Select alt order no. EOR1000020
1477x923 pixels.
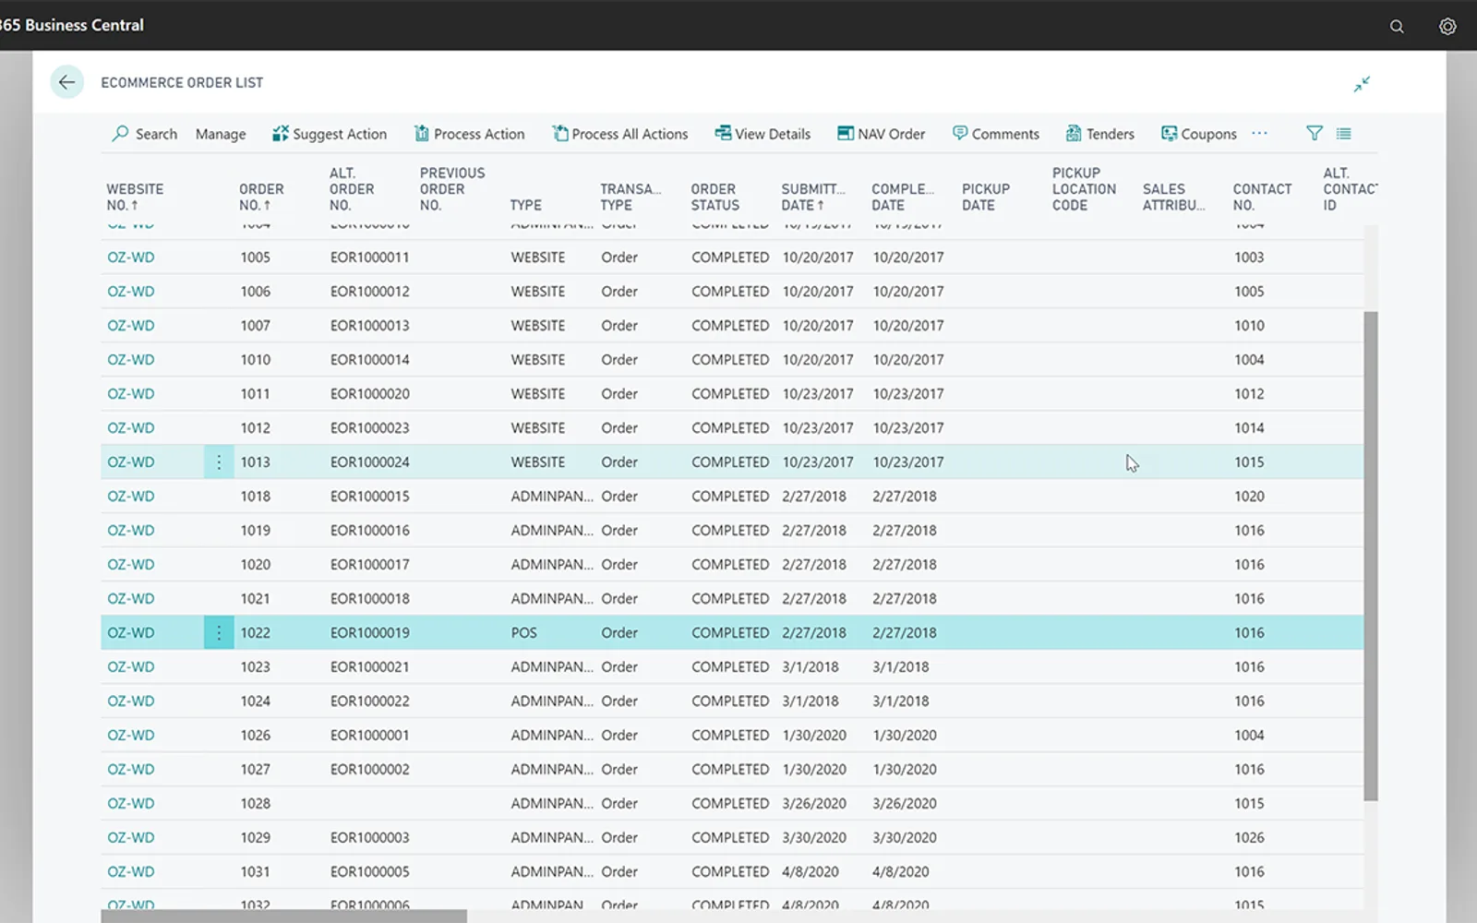point(370,394)
